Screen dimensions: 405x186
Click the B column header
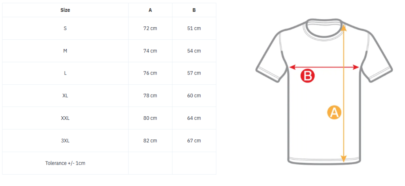tap(194, 10)
